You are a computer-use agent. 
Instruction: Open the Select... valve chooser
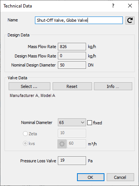[x=29, y=86]
